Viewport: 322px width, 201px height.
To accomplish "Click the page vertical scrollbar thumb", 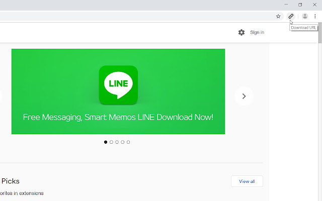I will tap(320, 33).
